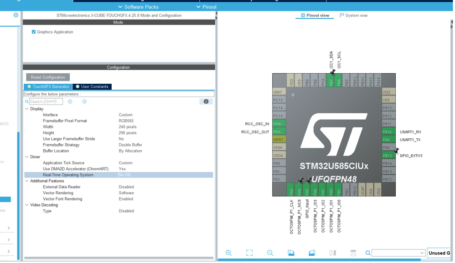This screenshot has width=455, height=263.
Task: Click the PB15 GPIO_EXTI15 pin
Action: point(388,156)
